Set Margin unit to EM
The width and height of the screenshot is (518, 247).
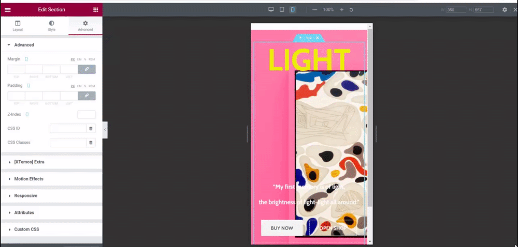pyautogui.click(x=79, y=59)
